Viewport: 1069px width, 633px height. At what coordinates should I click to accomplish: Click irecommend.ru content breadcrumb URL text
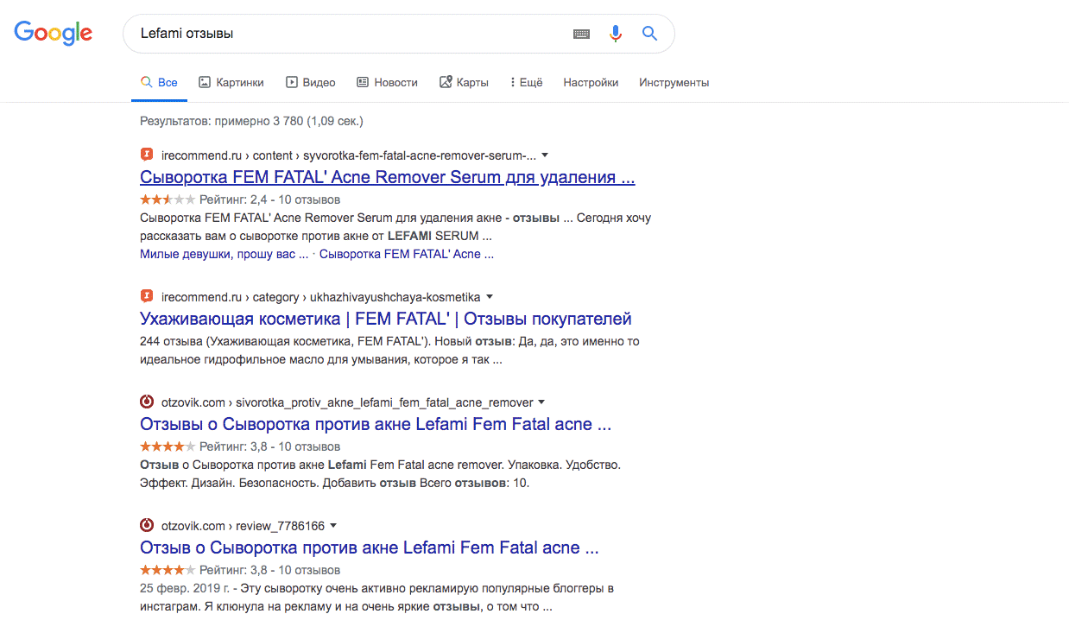(x=349, y=155)
